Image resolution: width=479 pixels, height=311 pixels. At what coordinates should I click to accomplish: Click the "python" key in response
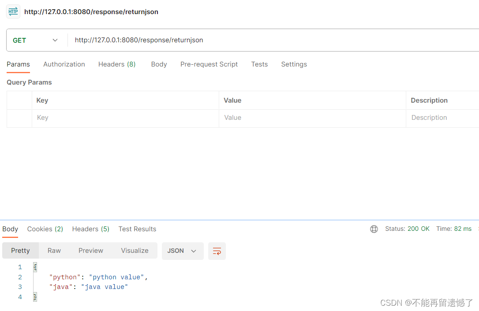coord(65,277)
